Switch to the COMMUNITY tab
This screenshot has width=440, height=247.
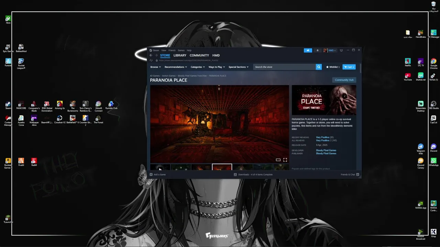(199, 55)
